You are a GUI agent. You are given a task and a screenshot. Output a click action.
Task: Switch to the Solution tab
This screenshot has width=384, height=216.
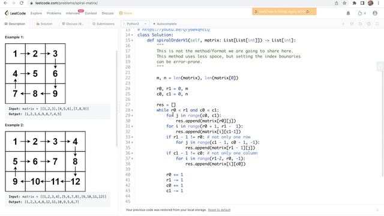pos(44,24)
